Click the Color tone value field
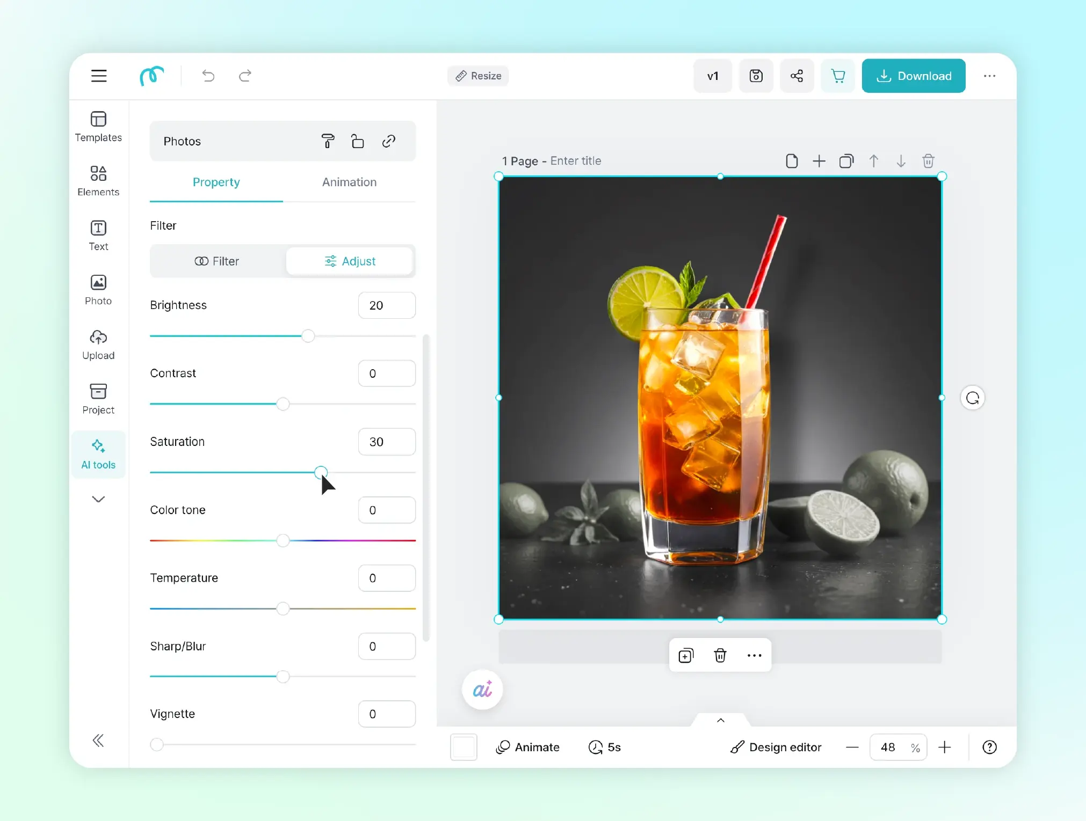Viewport: 1086px width, 821px height. [x=387, y=510]
